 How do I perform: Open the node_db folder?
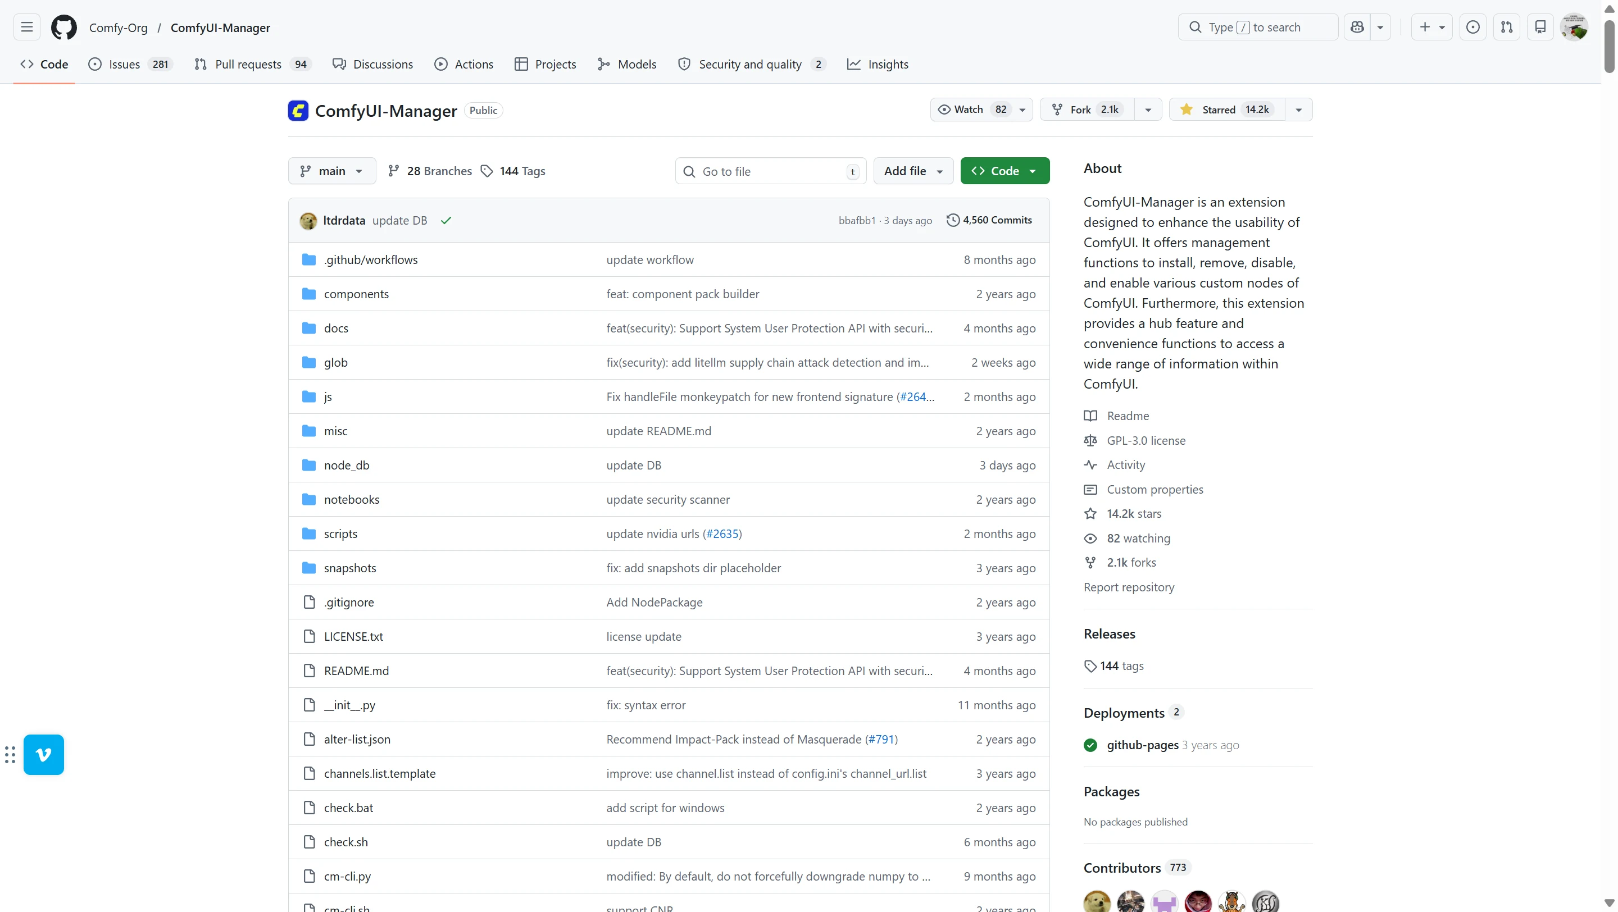click(x=346, y=465)
